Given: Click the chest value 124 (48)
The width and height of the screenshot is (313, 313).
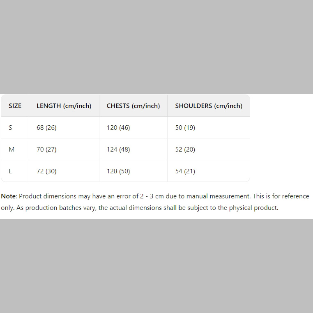Looking at the screenshot, I should coord(118,150).
